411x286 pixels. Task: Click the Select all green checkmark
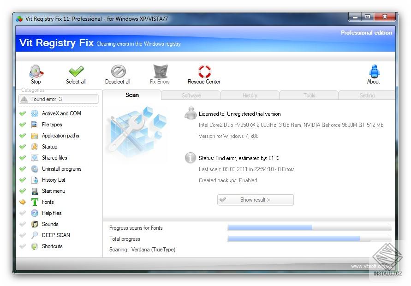pos(76,71)
